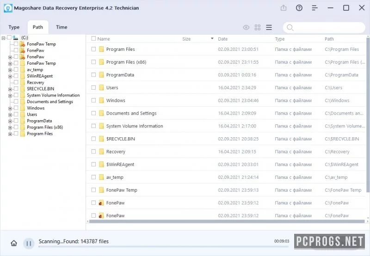Check the FonePaw Temp row checkbox

(x=93, y=190)
